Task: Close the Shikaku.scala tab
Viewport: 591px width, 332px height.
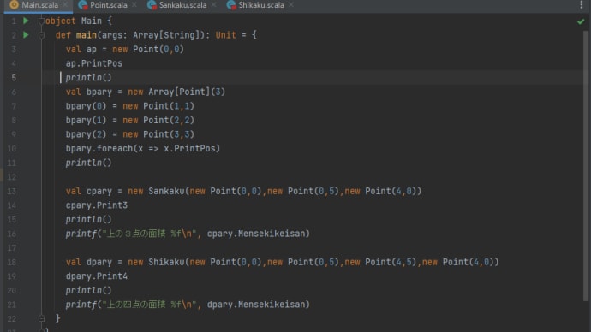Action: 291,5
